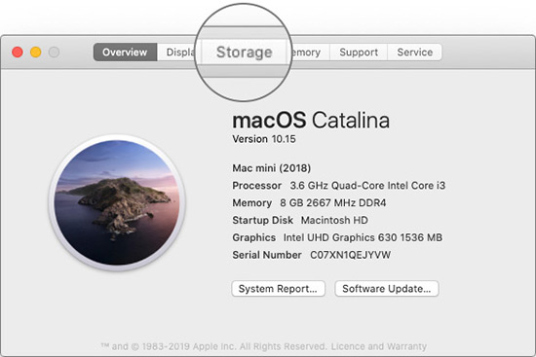536x357 pixels.
Task: Select the Storage tab
Action: [x=244, y=53]
